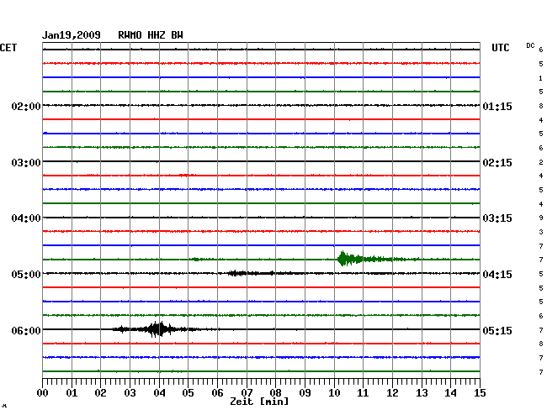Click the 00 minute axis label

(43, 393)
